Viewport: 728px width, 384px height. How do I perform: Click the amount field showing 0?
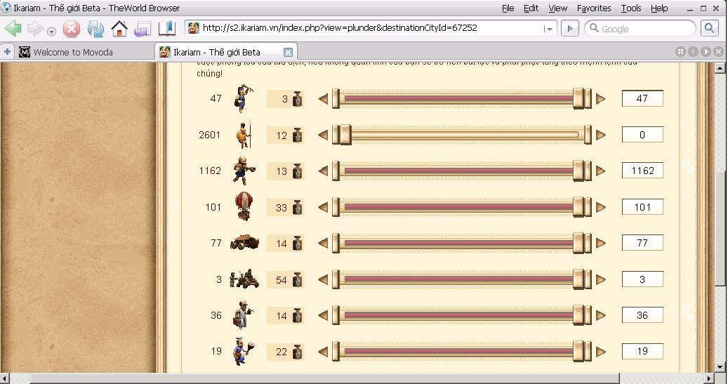point(642,135)
